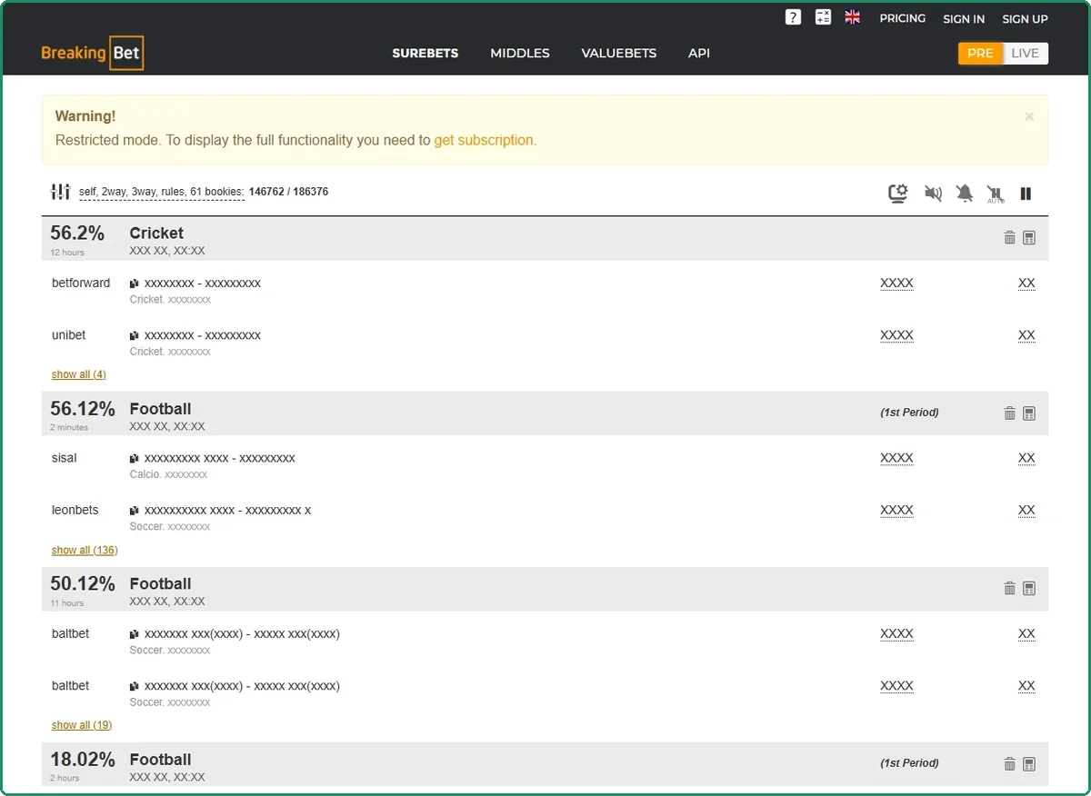1091x796 pixels.
Task: Delete Football 56.12% surebet via trash icon
Action: click(x=1009, y=413)
